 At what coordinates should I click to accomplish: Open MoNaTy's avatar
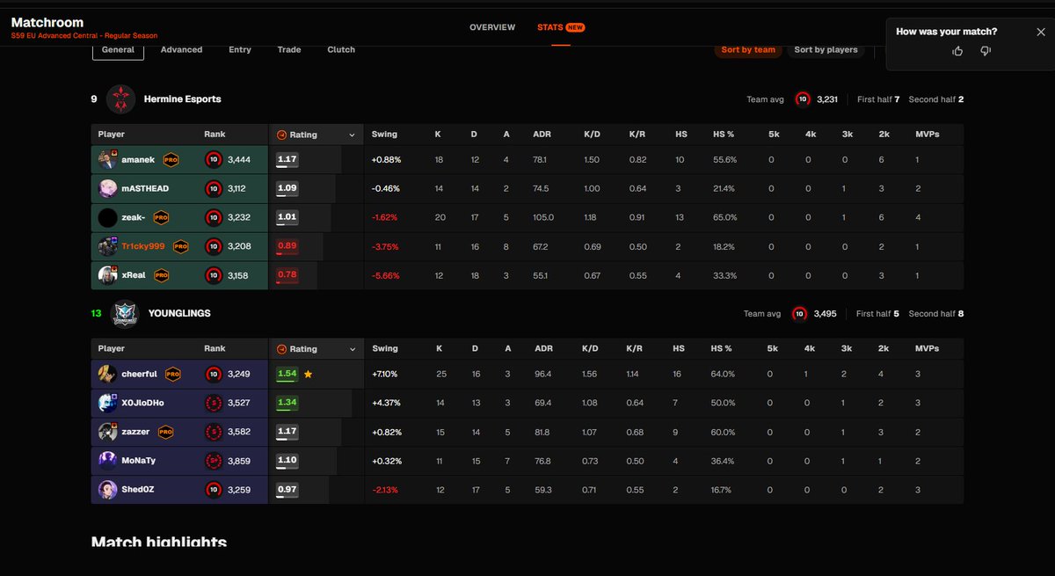pos(107,461)
